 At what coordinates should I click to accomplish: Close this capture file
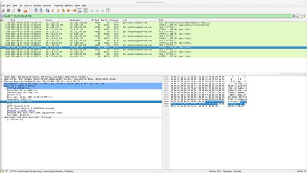coord(36,11)
